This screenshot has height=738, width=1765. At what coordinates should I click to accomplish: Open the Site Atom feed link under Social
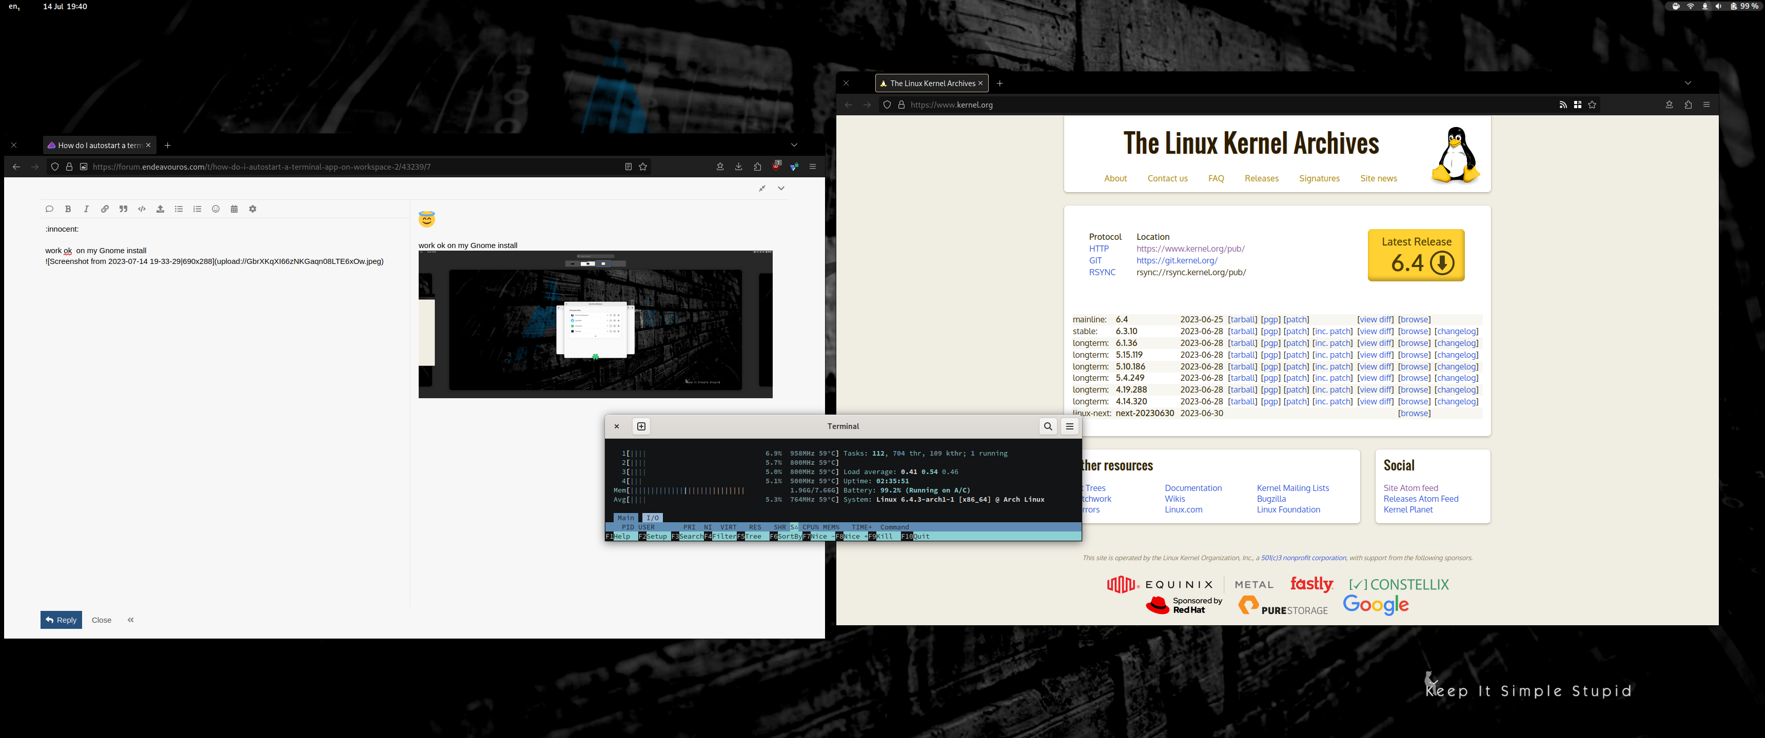click(1410, 488)
